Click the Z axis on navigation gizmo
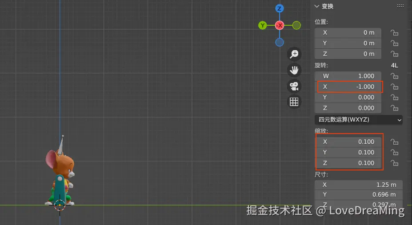 point(279,8)
